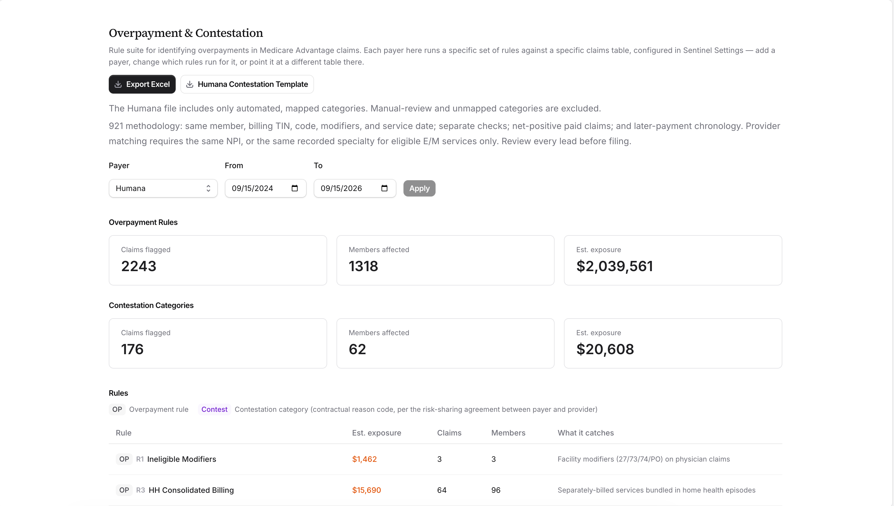Focus the From date field 09/15/2024
This screenshot has width=894, height=506.
click(266, 188)
